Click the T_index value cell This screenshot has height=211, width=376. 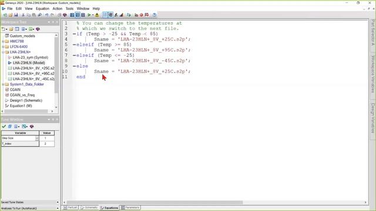click(x=46, y=144)
